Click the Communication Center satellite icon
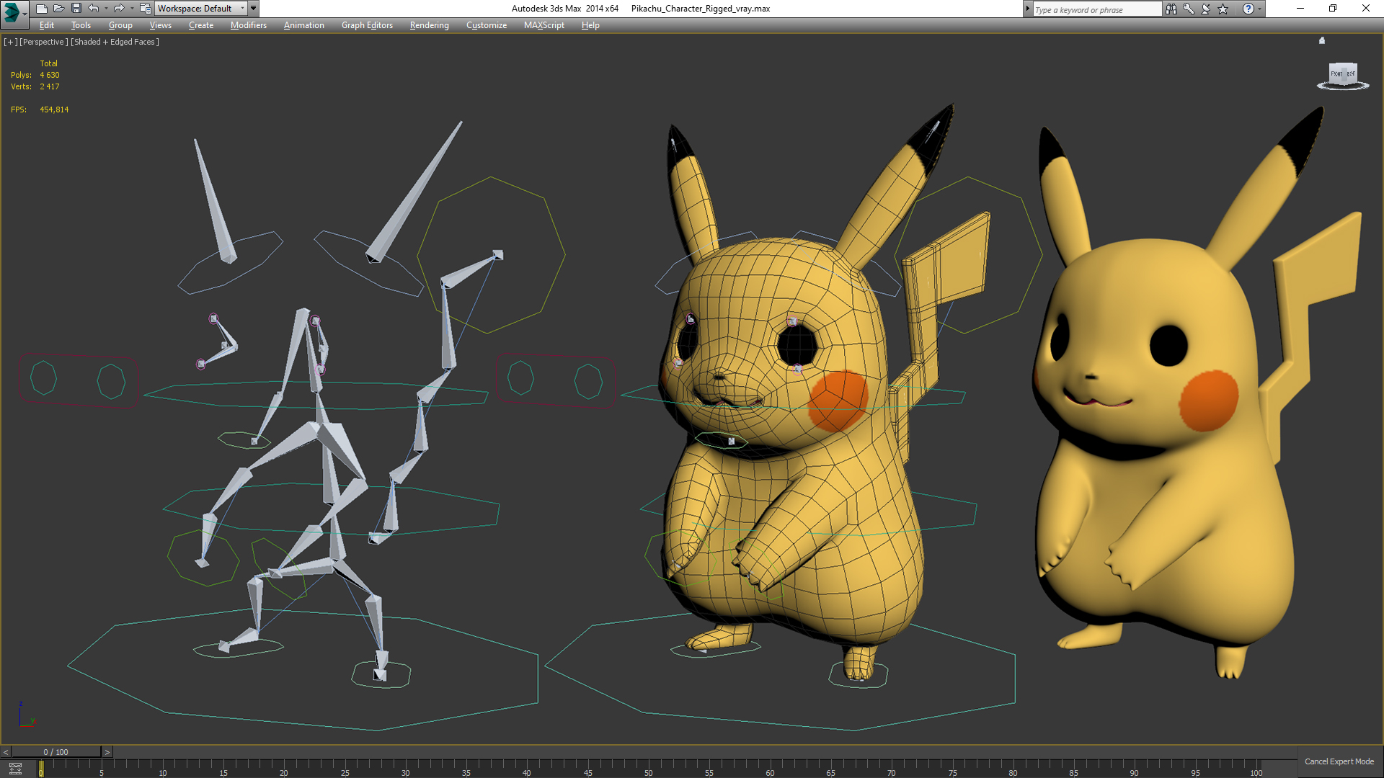Image resolution: width=1384 pixels, height=778 pixels. 1205,9
